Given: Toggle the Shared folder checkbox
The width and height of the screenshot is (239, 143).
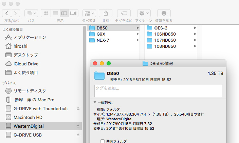Looking at the screenshot, I should coord(103,141).
